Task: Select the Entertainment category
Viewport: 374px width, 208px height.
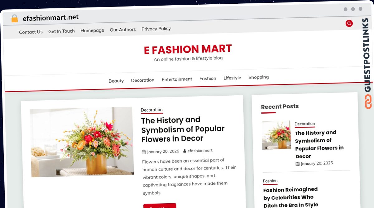Action: pyautogui.click(x=177, y=79)
